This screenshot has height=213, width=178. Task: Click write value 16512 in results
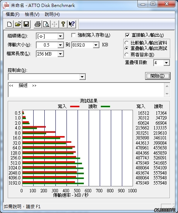tap(143, 113)
